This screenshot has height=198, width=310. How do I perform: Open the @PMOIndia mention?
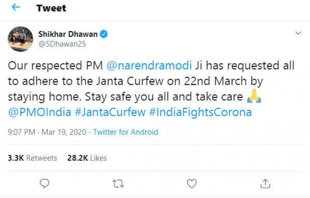[39, 112]
